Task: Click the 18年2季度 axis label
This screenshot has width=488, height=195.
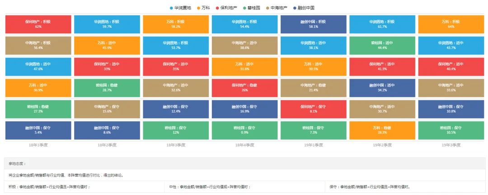Action: tap(107, 145)
